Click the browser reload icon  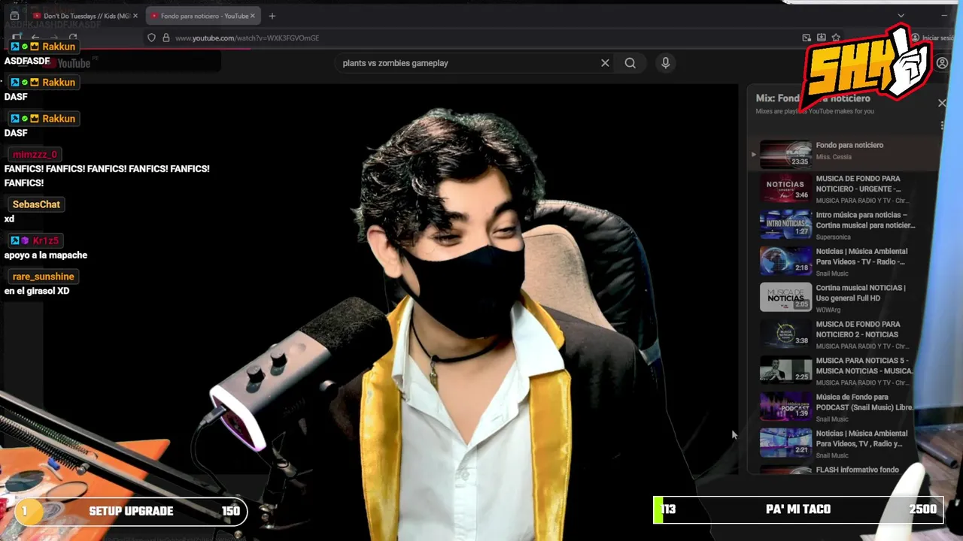click(73, 38)
